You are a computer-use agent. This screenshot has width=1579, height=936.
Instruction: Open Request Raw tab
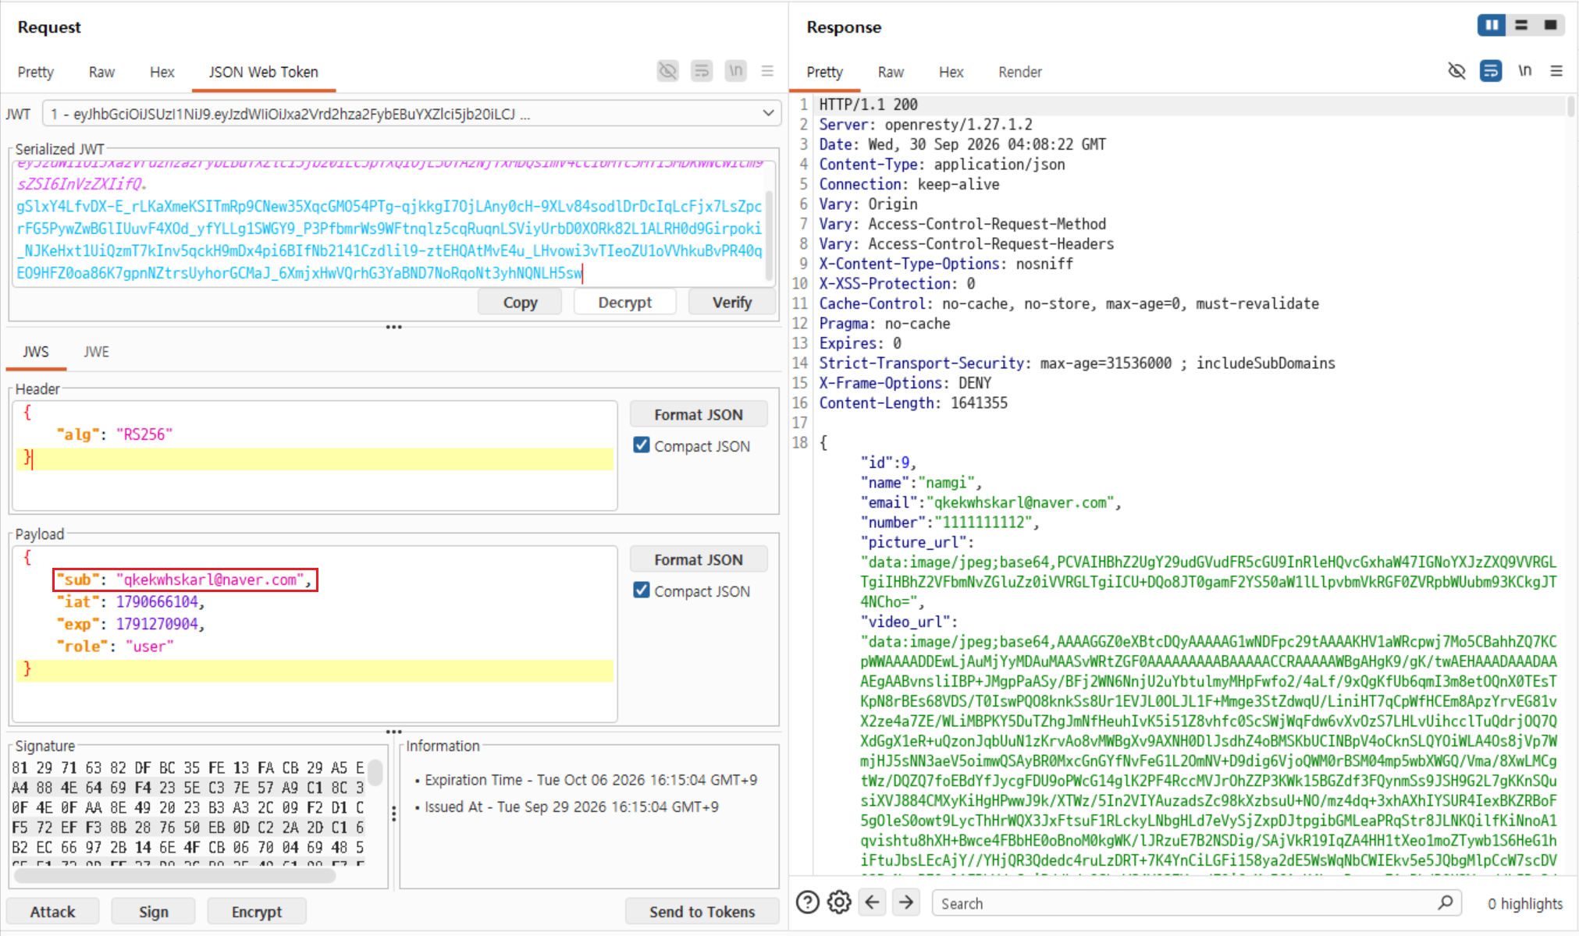(101, 72)
